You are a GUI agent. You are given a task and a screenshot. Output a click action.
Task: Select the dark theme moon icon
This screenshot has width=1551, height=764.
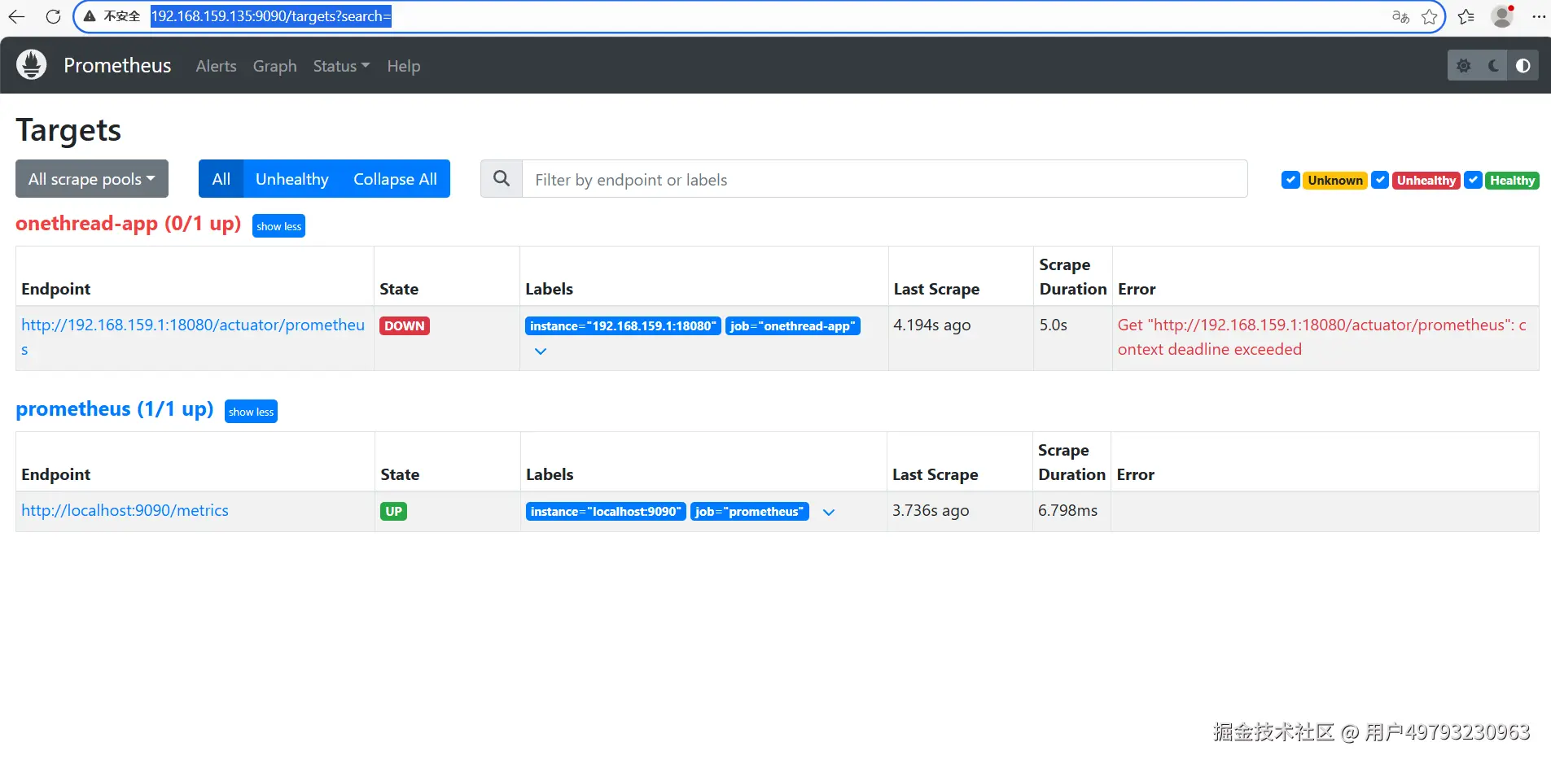pos(1493,66)
